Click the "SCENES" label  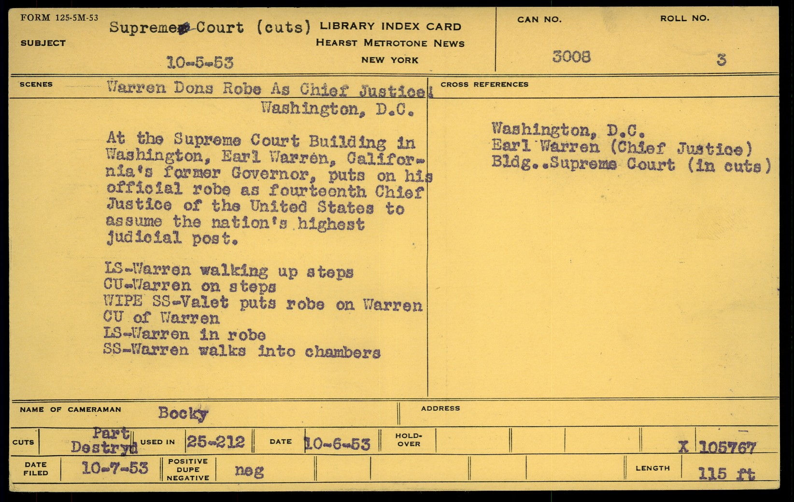pos(36,84)
